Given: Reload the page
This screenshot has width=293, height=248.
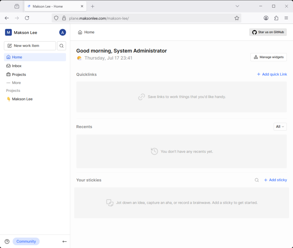Looking at the screenshot, I should pos(27,18).
